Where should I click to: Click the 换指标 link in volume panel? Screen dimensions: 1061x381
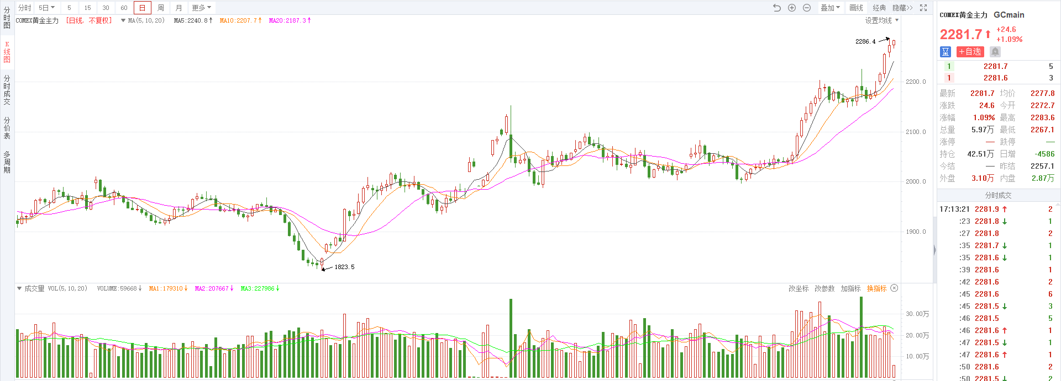(876, 288)
